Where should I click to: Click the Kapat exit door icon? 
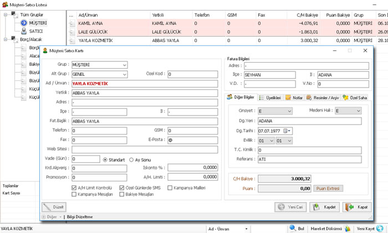(349, 207)
